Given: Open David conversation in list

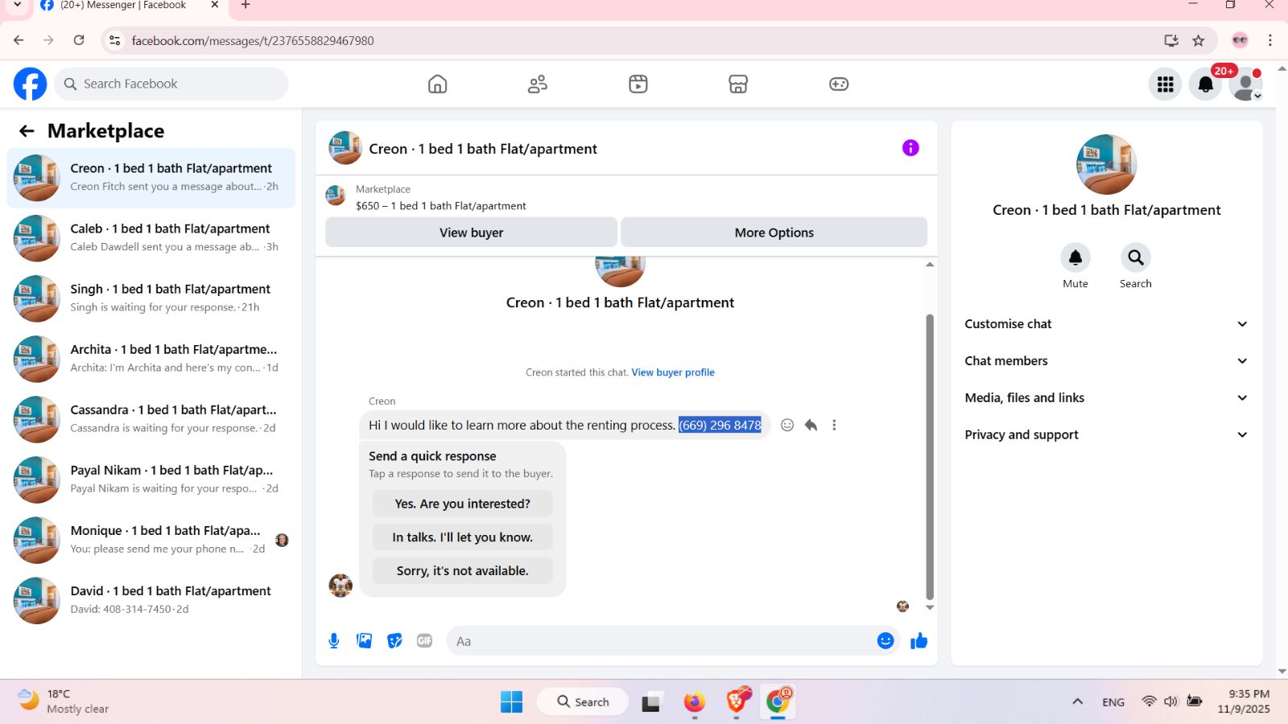Looking at the screenshot, I should point(151,600).
